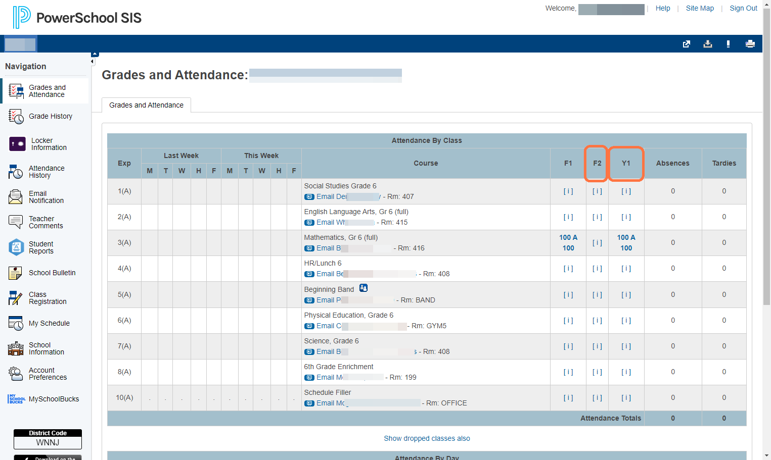771x460 pixels.
Task: Collapse the Navigation sidebar arrow
Action: [92, 62]
